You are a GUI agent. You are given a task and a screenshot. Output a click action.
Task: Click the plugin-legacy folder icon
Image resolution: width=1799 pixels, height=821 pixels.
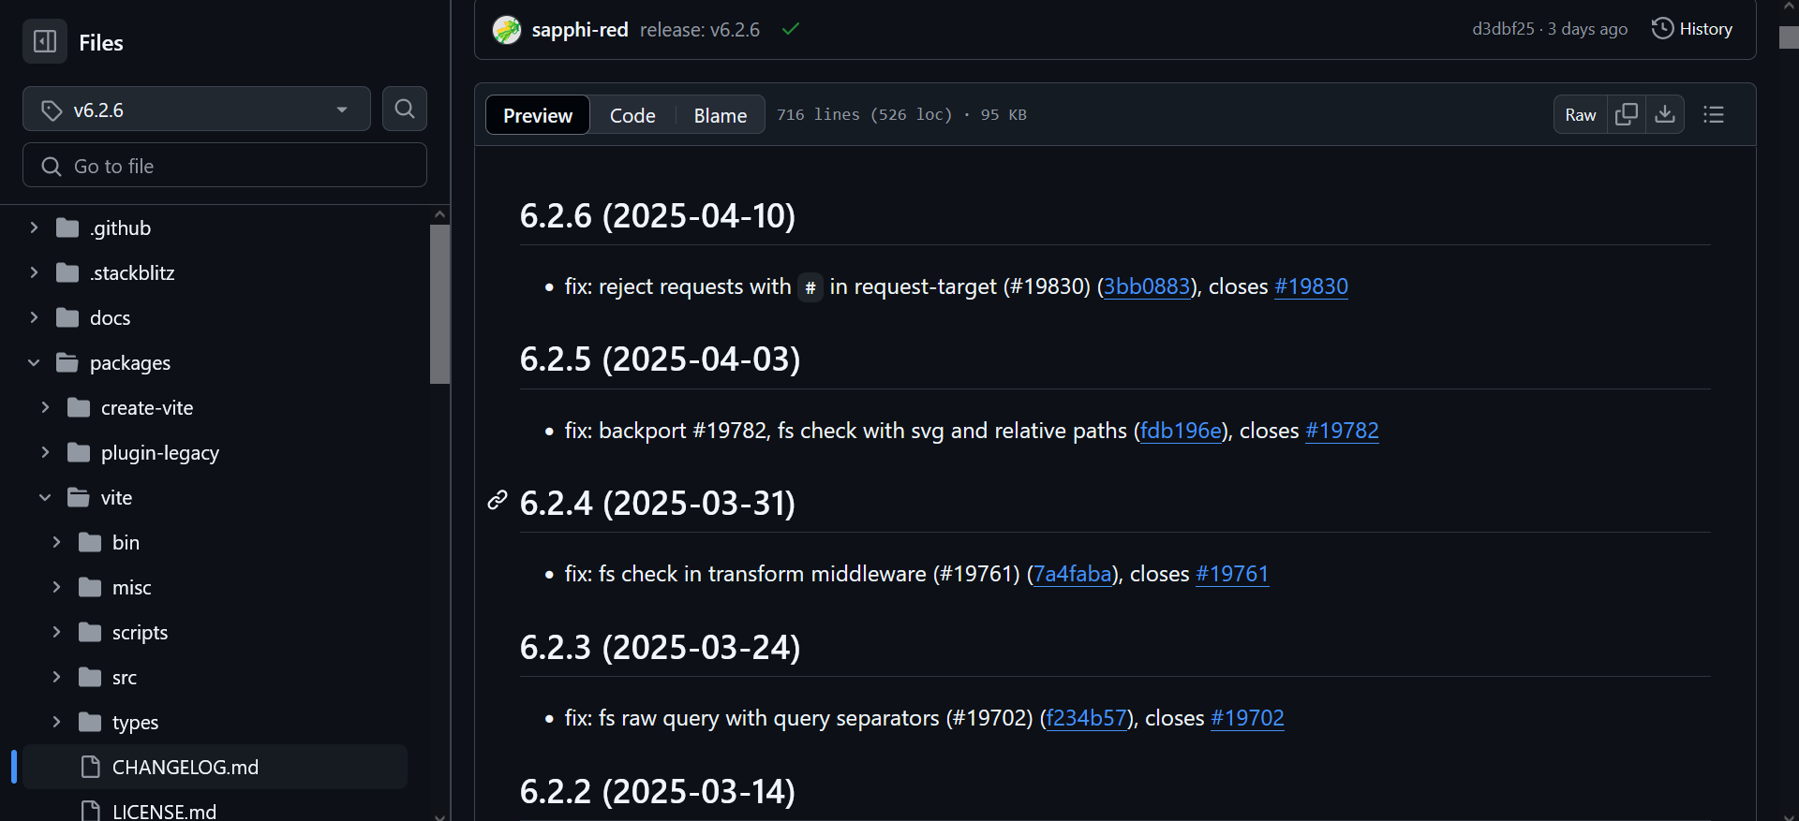pos(79,452)
